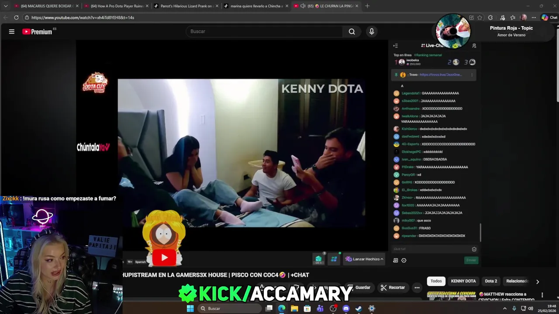Image resolution: width=559 pixels, height=314 pixels.
Task: Expand Lanzar Hechizo dropdown
Action: (x=364, y=259)
